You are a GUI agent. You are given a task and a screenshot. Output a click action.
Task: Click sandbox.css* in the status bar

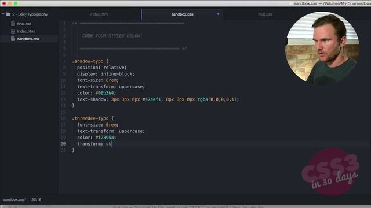(x=14, y=200)
